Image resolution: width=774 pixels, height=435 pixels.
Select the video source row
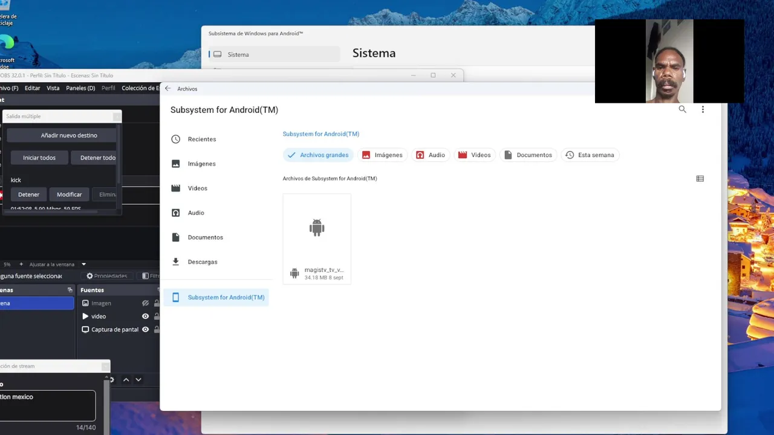click(119, 316)
